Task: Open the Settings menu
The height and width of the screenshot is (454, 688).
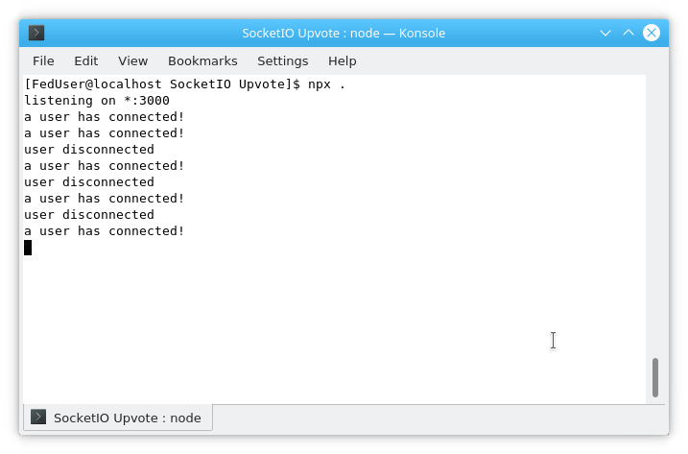Action: pyautogui.click(x=282, y=61)
